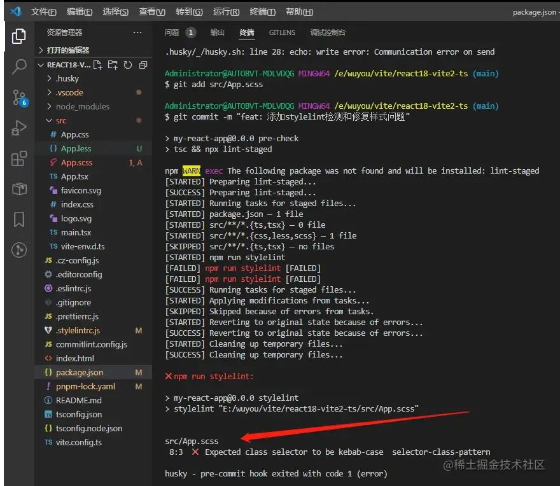
Task: Click the New File icon in explorer header
Action: [x=97, y=65]
